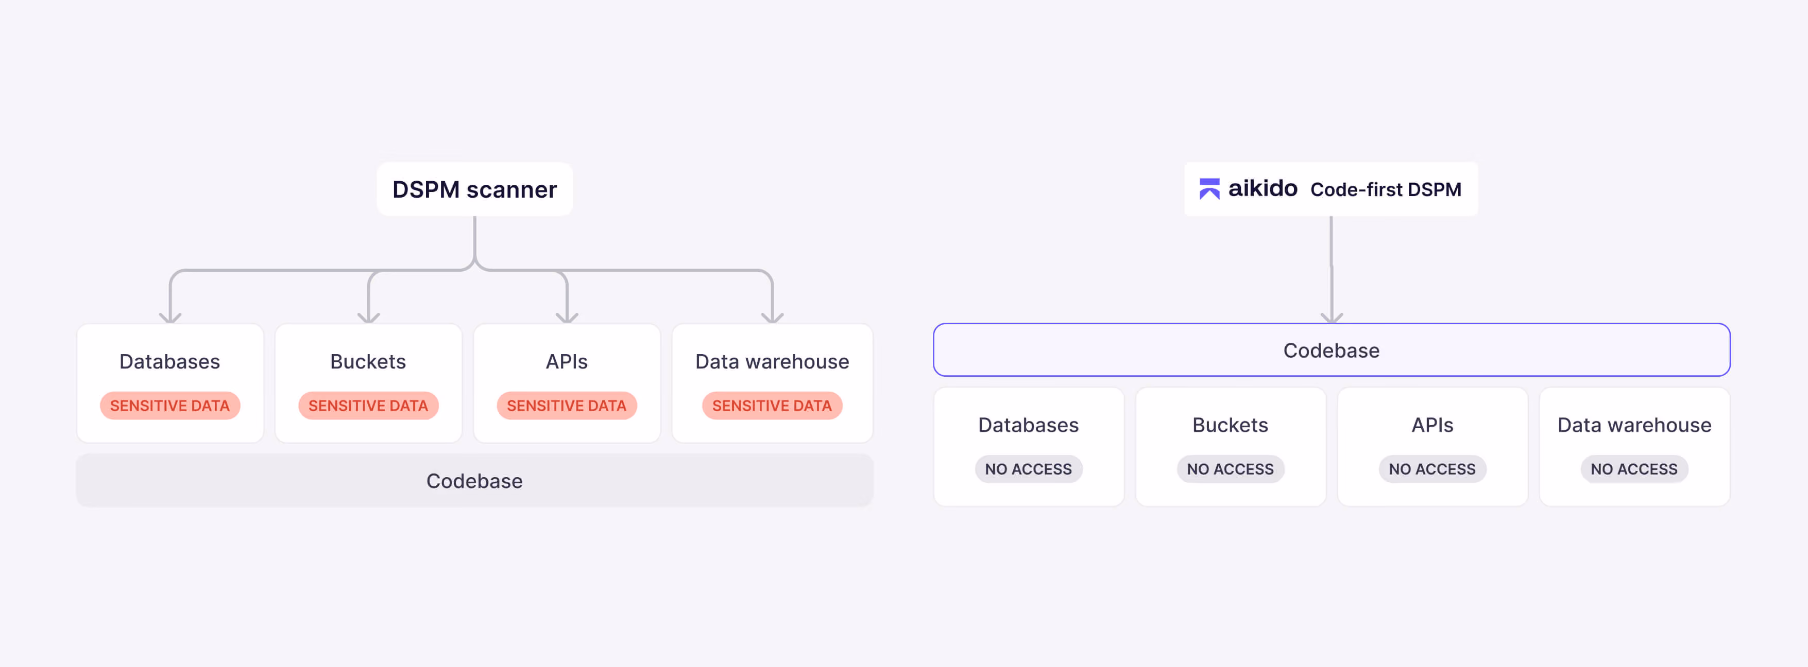1808x667 pixels.
Task: Click Databases card with Sensitive Data badge
Action: point(170,383)
